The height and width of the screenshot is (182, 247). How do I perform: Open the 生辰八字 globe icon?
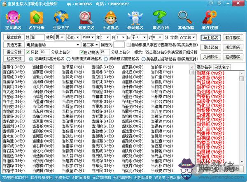click(x=61, y=18)
